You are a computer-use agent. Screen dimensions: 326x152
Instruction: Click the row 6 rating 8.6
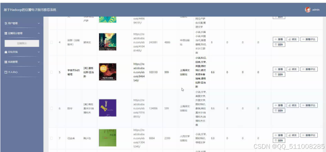[213, 108]
